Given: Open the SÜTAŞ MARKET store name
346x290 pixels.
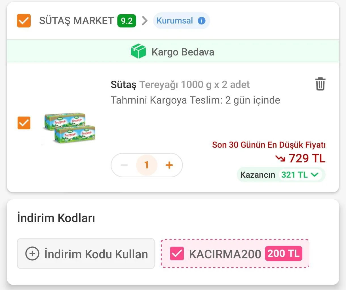Looking at the screenshot, I should click(76, 21).
